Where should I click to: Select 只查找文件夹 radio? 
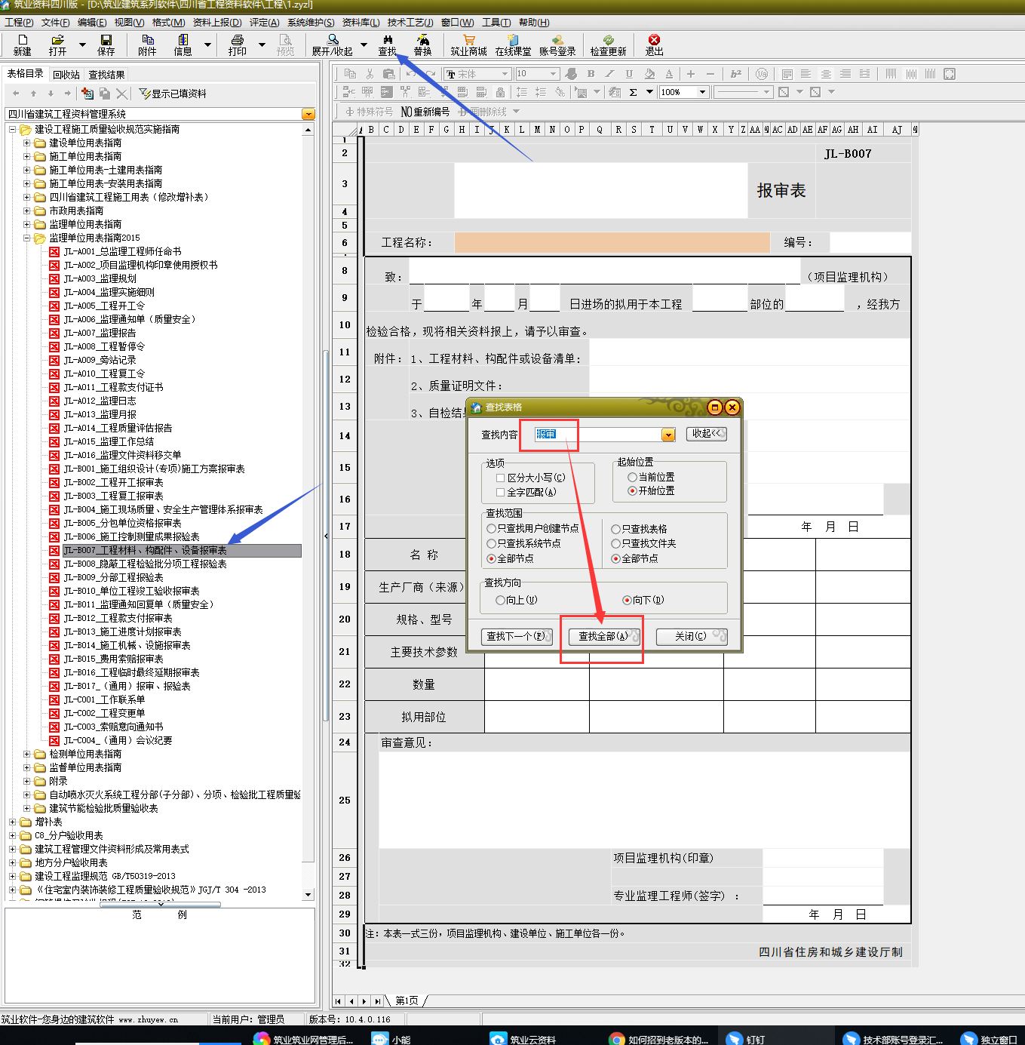coord(615,543)
